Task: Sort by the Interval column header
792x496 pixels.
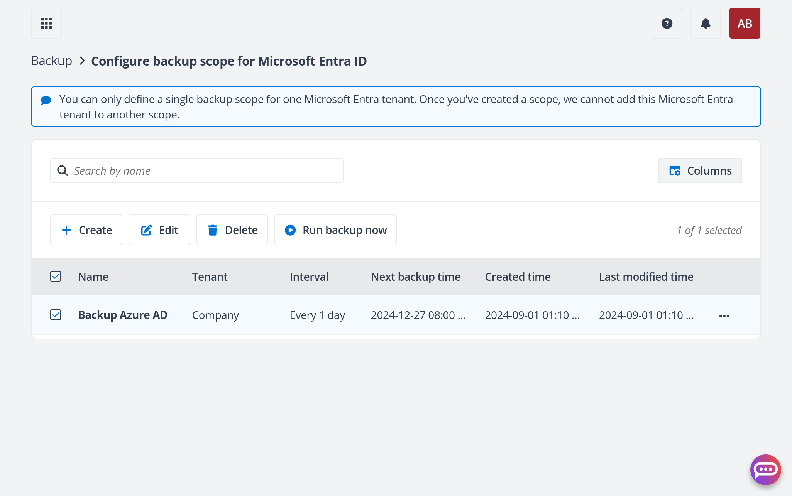Action: pos(309,277)
